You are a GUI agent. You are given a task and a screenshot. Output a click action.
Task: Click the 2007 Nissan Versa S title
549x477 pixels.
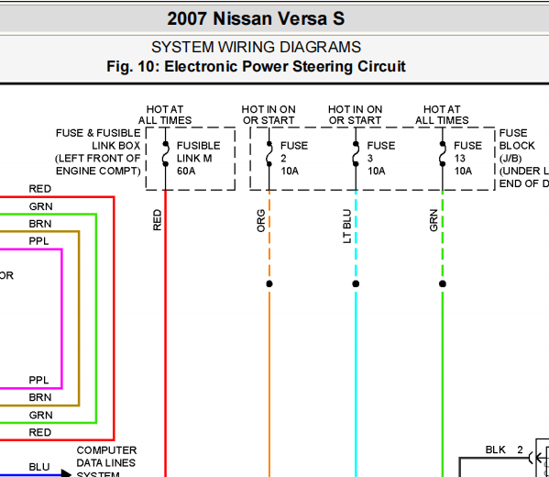[256, 18]
